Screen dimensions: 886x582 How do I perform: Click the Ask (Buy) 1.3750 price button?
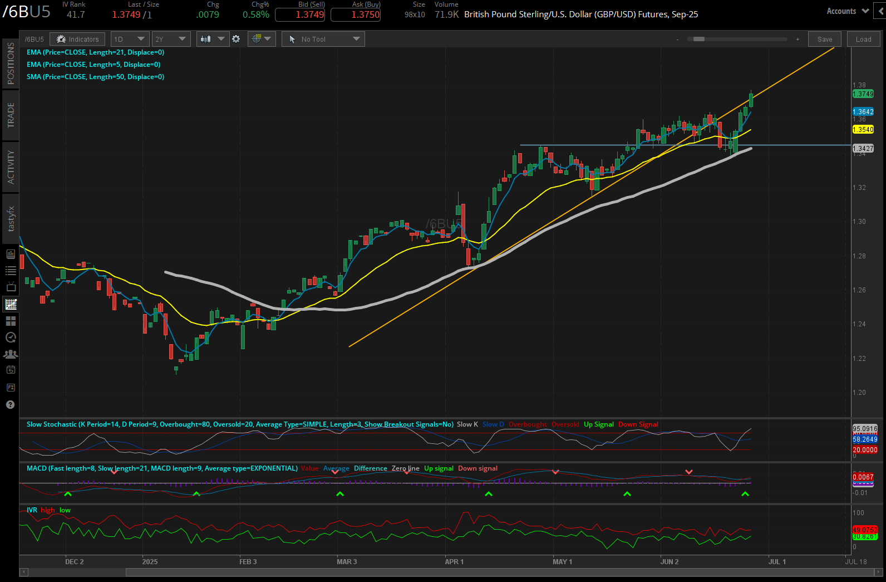356,15
